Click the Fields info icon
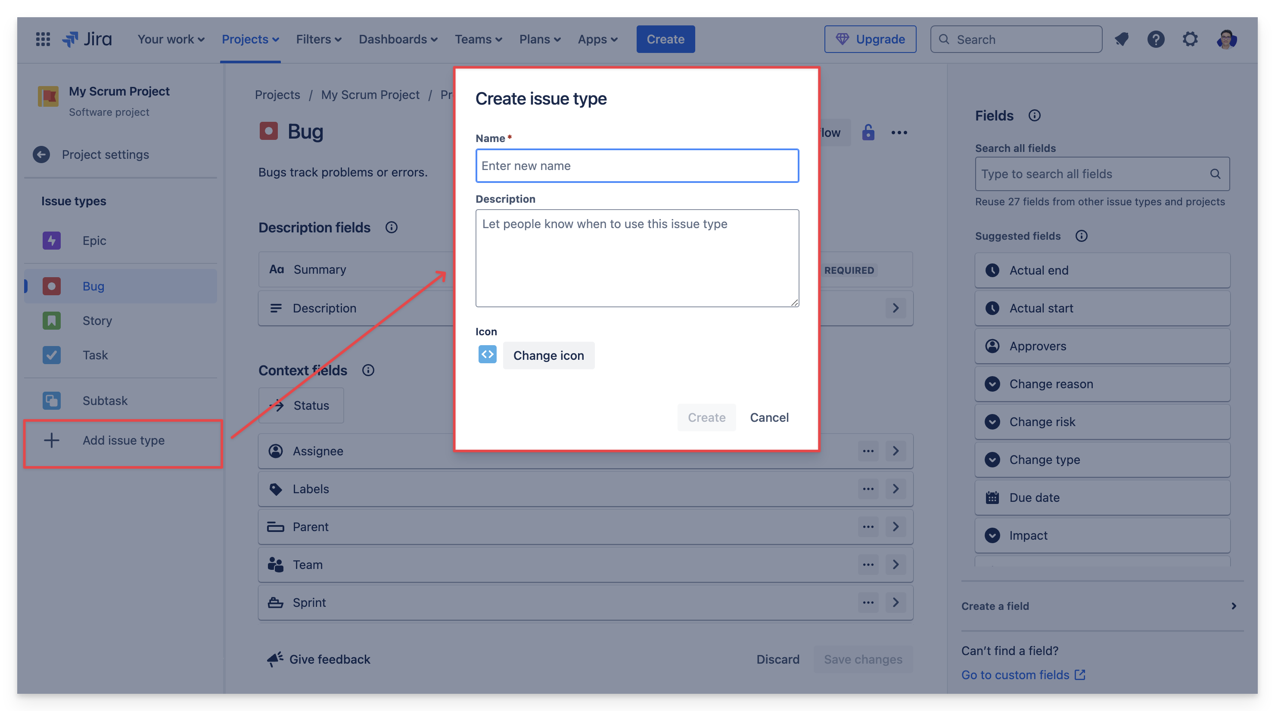Image resolution: width=1275 pixels, height=711 pixels. click(1035, 116)
